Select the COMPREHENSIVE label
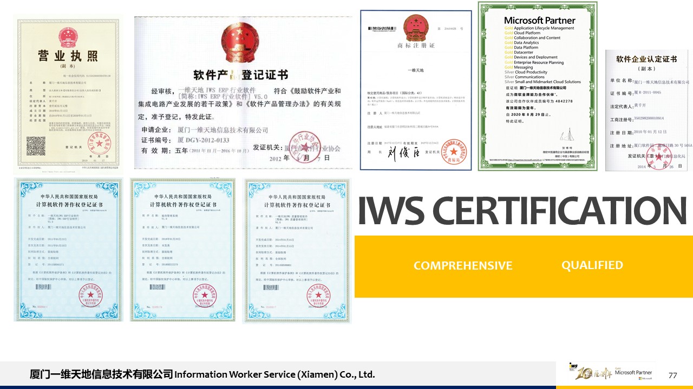This screenshot has height=389, width=693. tap(463, 266)
